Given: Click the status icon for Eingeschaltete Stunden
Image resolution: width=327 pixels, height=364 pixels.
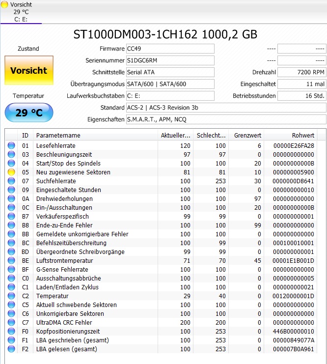Looking at the screenshot, I should pyautogui.click(x=11, y=190).
